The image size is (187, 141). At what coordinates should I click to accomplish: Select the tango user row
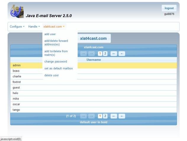[93, 110]
